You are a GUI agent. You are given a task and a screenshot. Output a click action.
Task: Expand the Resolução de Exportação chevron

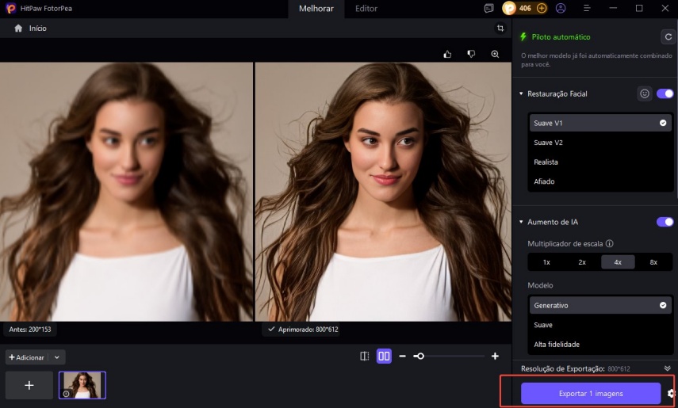667,368
